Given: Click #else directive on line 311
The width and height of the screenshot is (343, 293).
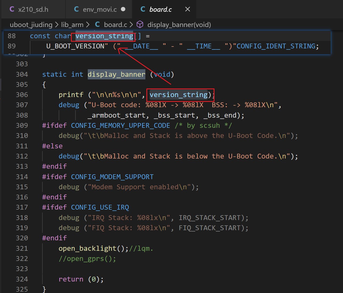Looking at the screenshot, I should click(52, 146).
